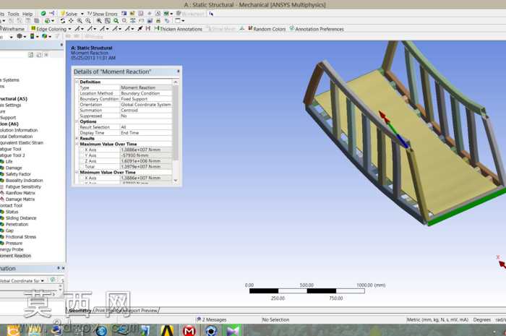Open the Help menu
The width and height of the screenshot is (506, 336).
[x=27, y=14]
